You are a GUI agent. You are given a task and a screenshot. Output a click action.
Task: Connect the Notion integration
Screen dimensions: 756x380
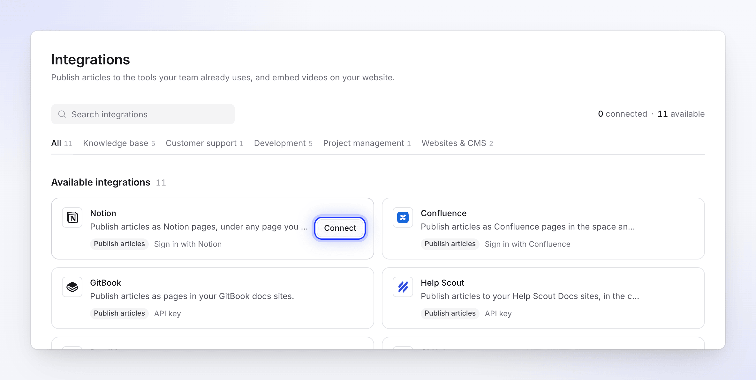[340, 228]
